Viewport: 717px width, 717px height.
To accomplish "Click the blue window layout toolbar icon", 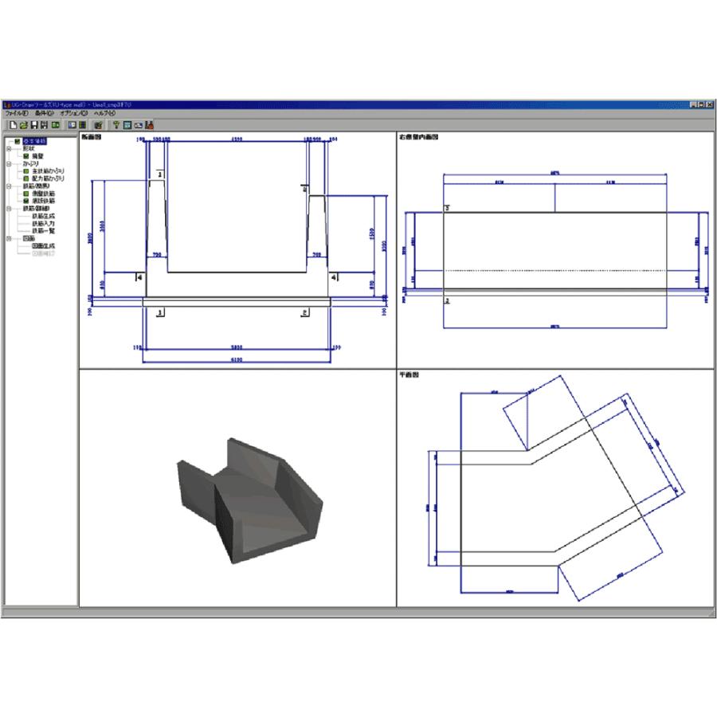I will pyautogui.click(x=72, y=125).
